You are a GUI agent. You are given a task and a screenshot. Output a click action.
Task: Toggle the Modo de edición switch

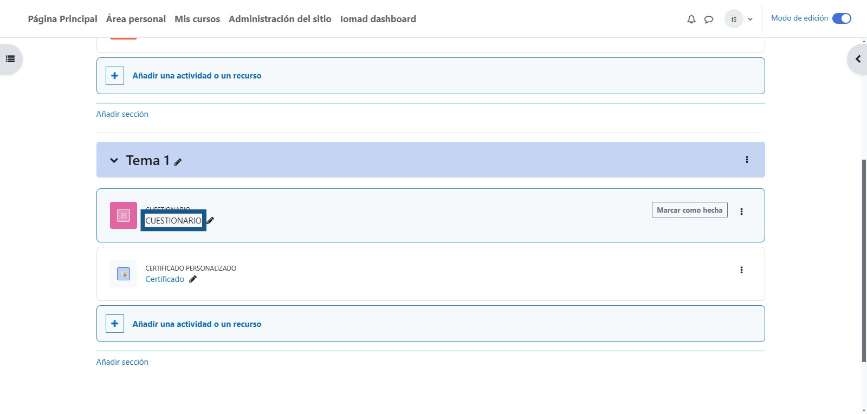pos(842,18)
